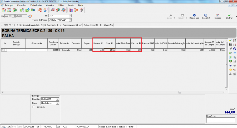The image size is (237, 128).
Task: Tick the Sel. checkbox in first row
Action: 6,50
